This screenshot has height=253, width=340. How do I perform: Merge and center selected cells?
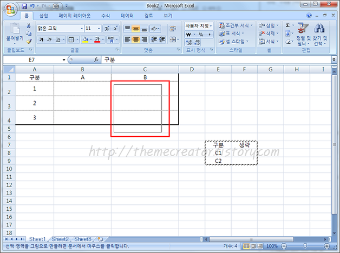pos(173,39)
